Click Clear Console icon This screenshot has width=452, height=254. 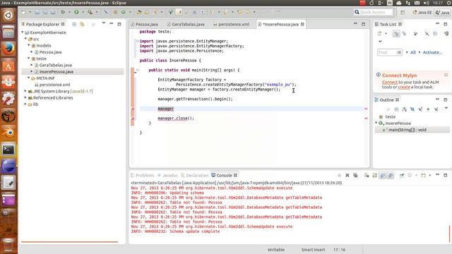coord(367,175)
